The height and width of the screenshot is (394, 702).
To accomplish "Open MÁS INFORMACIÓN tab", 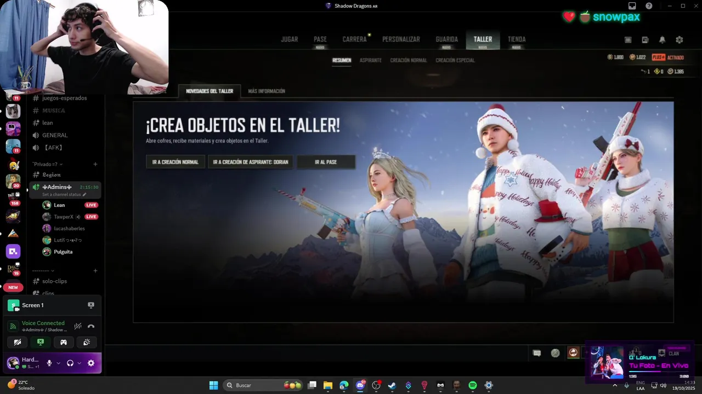I will pos(267,91).
